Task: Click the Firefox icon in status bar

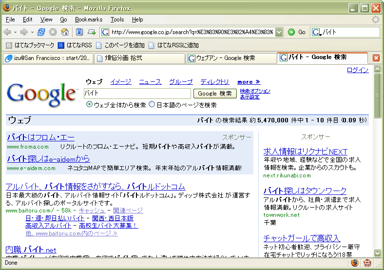Action: click(x=354, y=263)
